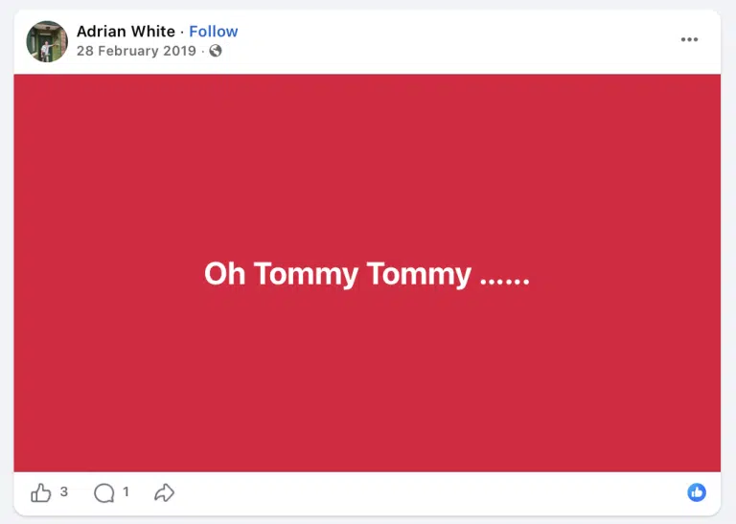Click the globe public audience icon
The height and width of the screenshot is (524, 736).
click(216, 51)
